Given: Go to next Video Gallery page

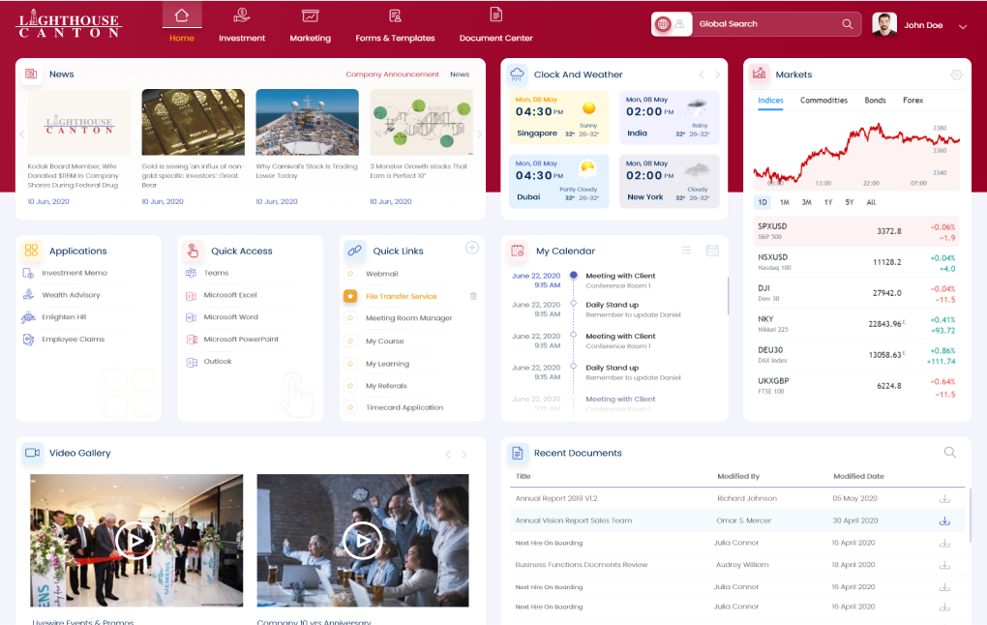Looking at the screenshot, I should pos(464,455).
